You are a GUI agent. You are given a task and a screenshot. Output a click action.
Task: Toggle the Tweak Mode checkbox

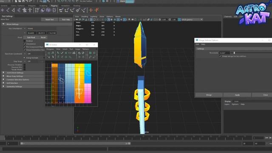coord(25,69)
